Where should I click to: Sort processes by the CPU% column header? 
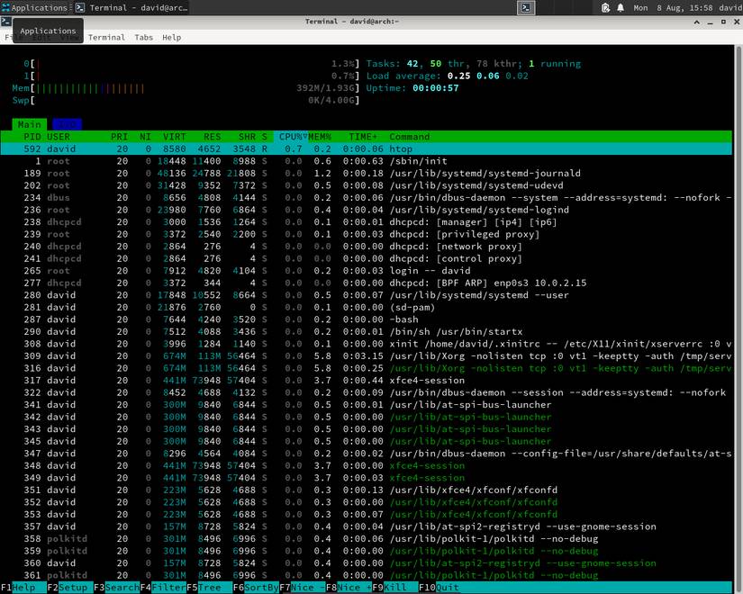click(x=293, y=136)
